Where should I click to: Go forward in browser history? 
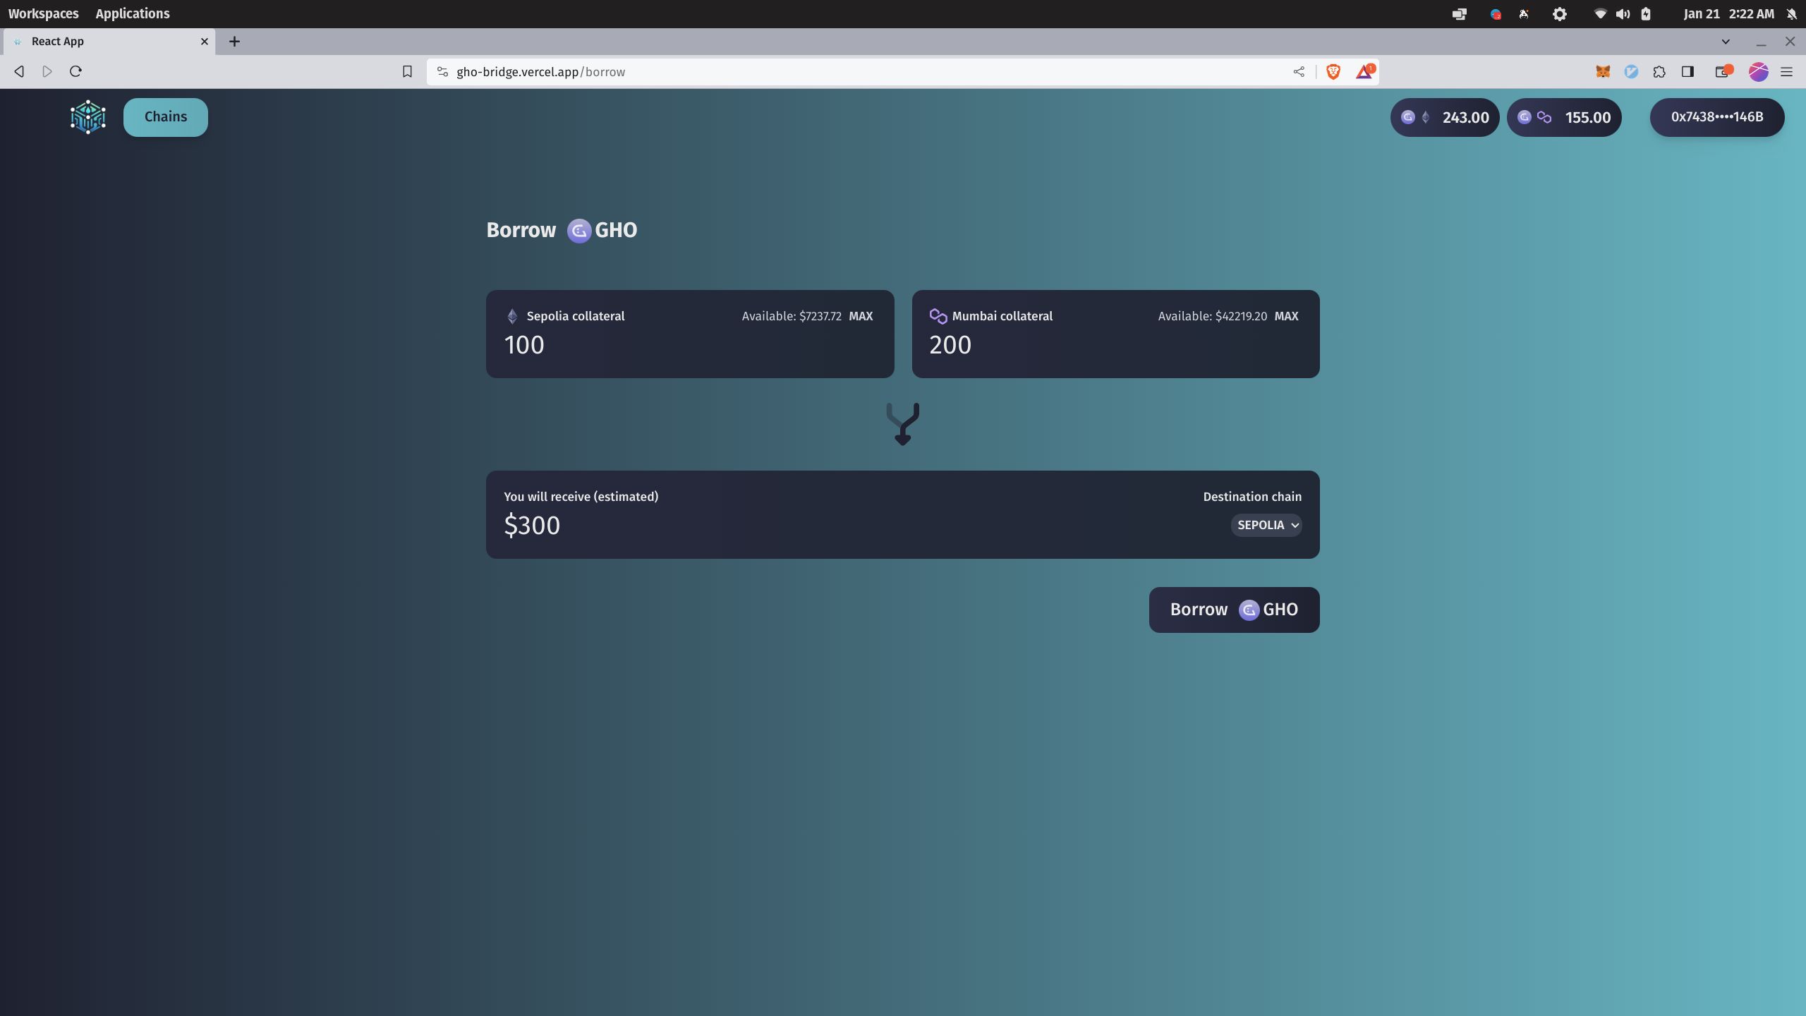[47, 71]
